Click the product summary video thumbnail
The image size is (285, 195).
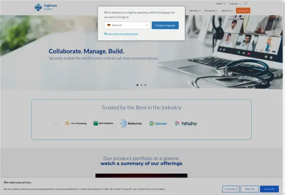click(141, 176)
